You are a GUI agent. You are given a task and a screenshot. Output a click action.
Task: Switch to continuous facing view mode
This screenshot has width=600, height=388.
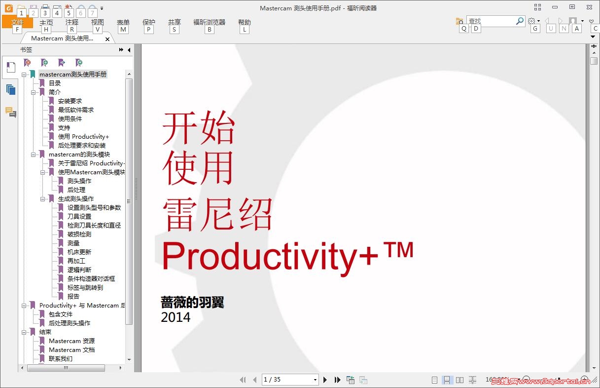(x=472, y=380)
